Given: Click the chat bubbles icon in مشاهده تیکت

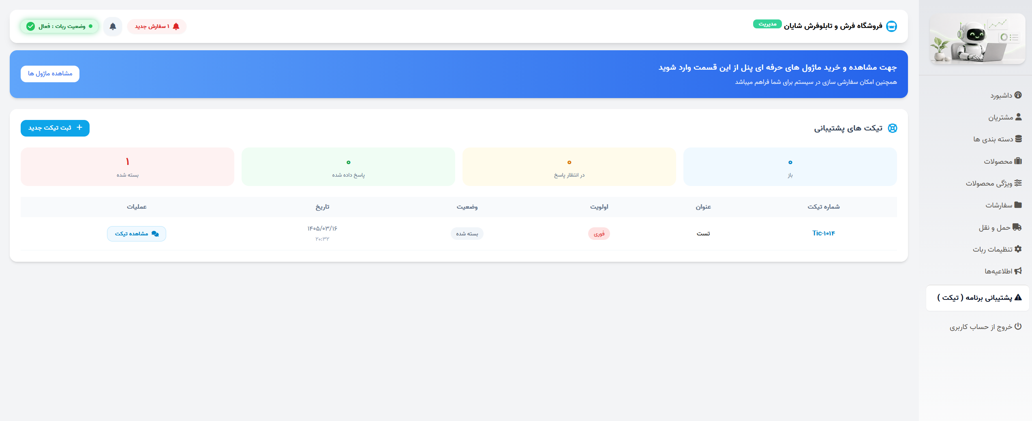Looking at the screenshot, I should [x=155, y=234].
